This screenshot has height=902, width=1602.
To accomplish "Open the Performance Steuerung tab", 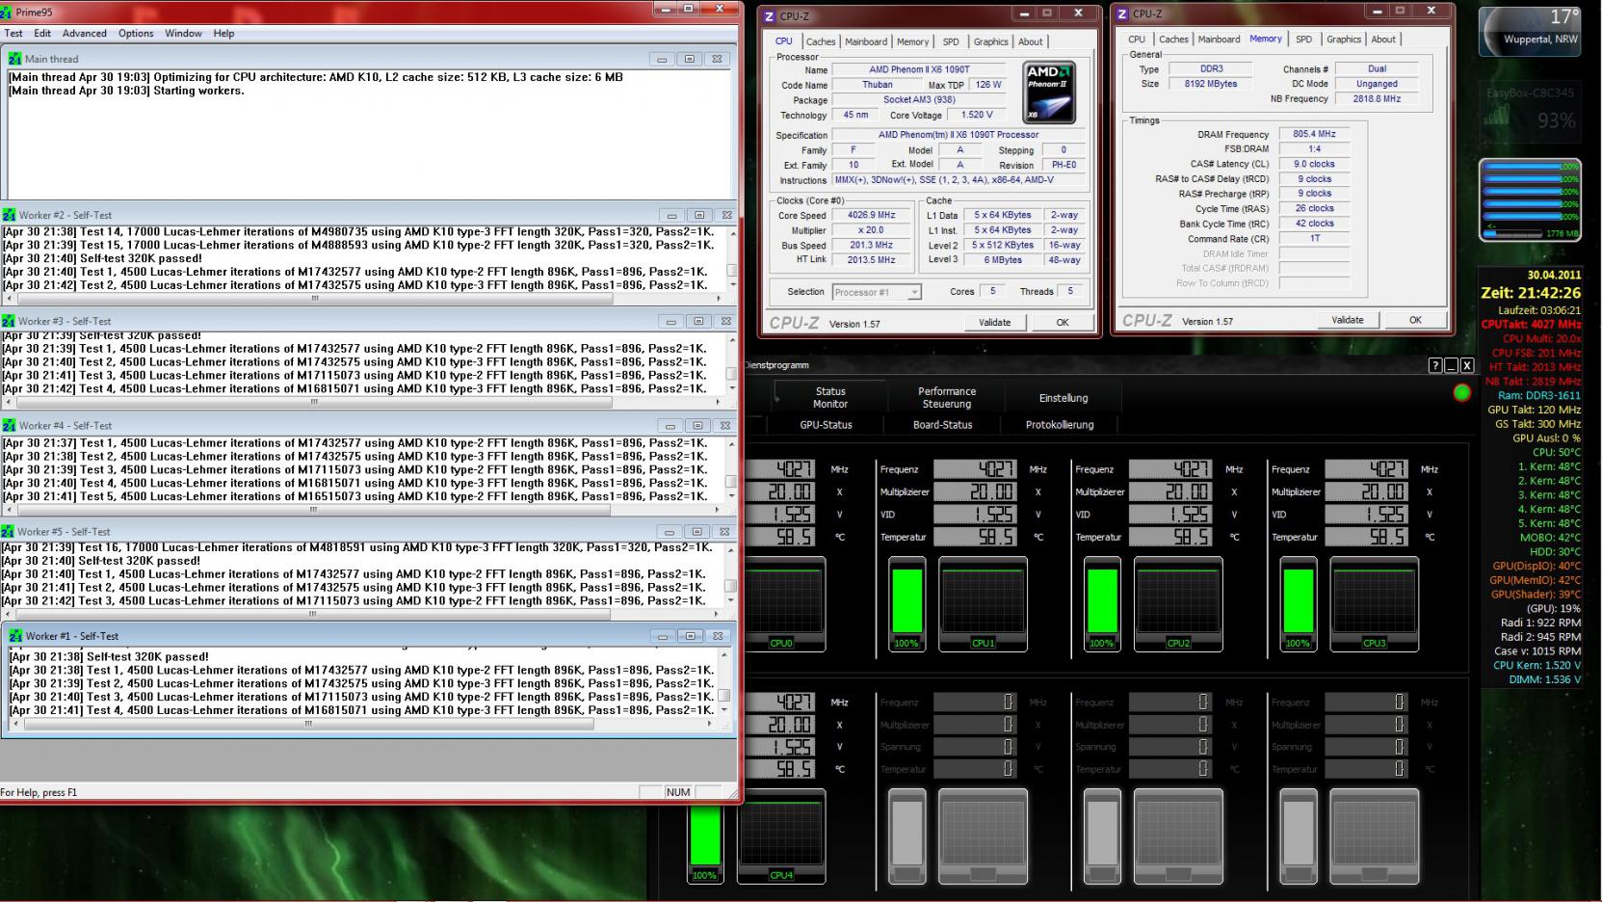I will (x=947, y=397).
